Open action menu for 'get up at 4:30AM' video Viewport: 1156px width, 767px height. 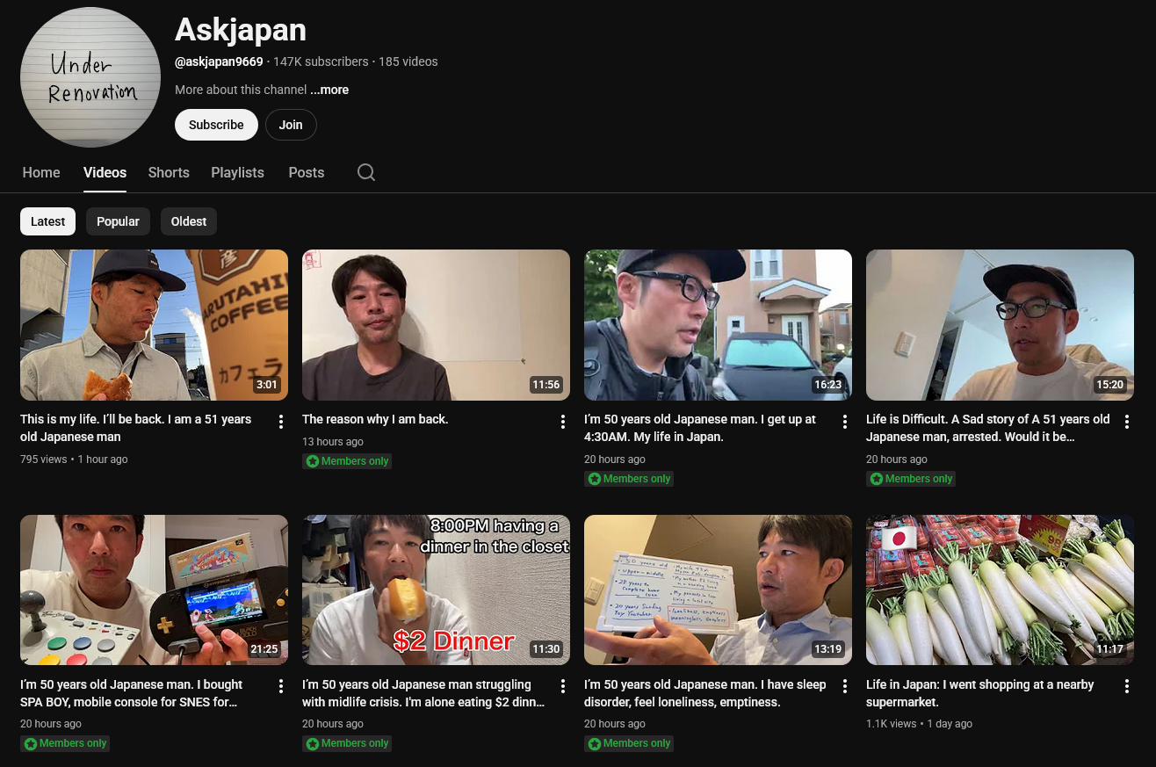[x=845, y=422]
